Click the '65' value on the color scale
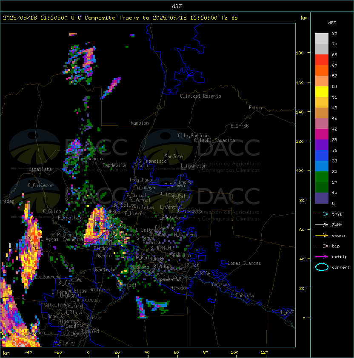Viewport: 354px width, 358px height. [x=334, y=54]
